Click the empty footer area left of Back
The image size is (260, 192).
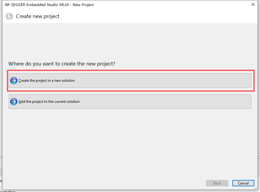pyautogui.click(x=105, y=183)
